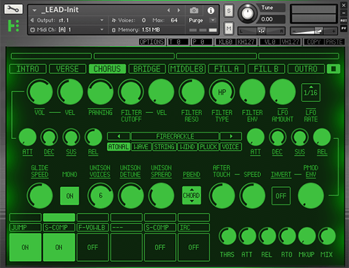
Task: Adjust the PANNING knob
Action: 101,91
